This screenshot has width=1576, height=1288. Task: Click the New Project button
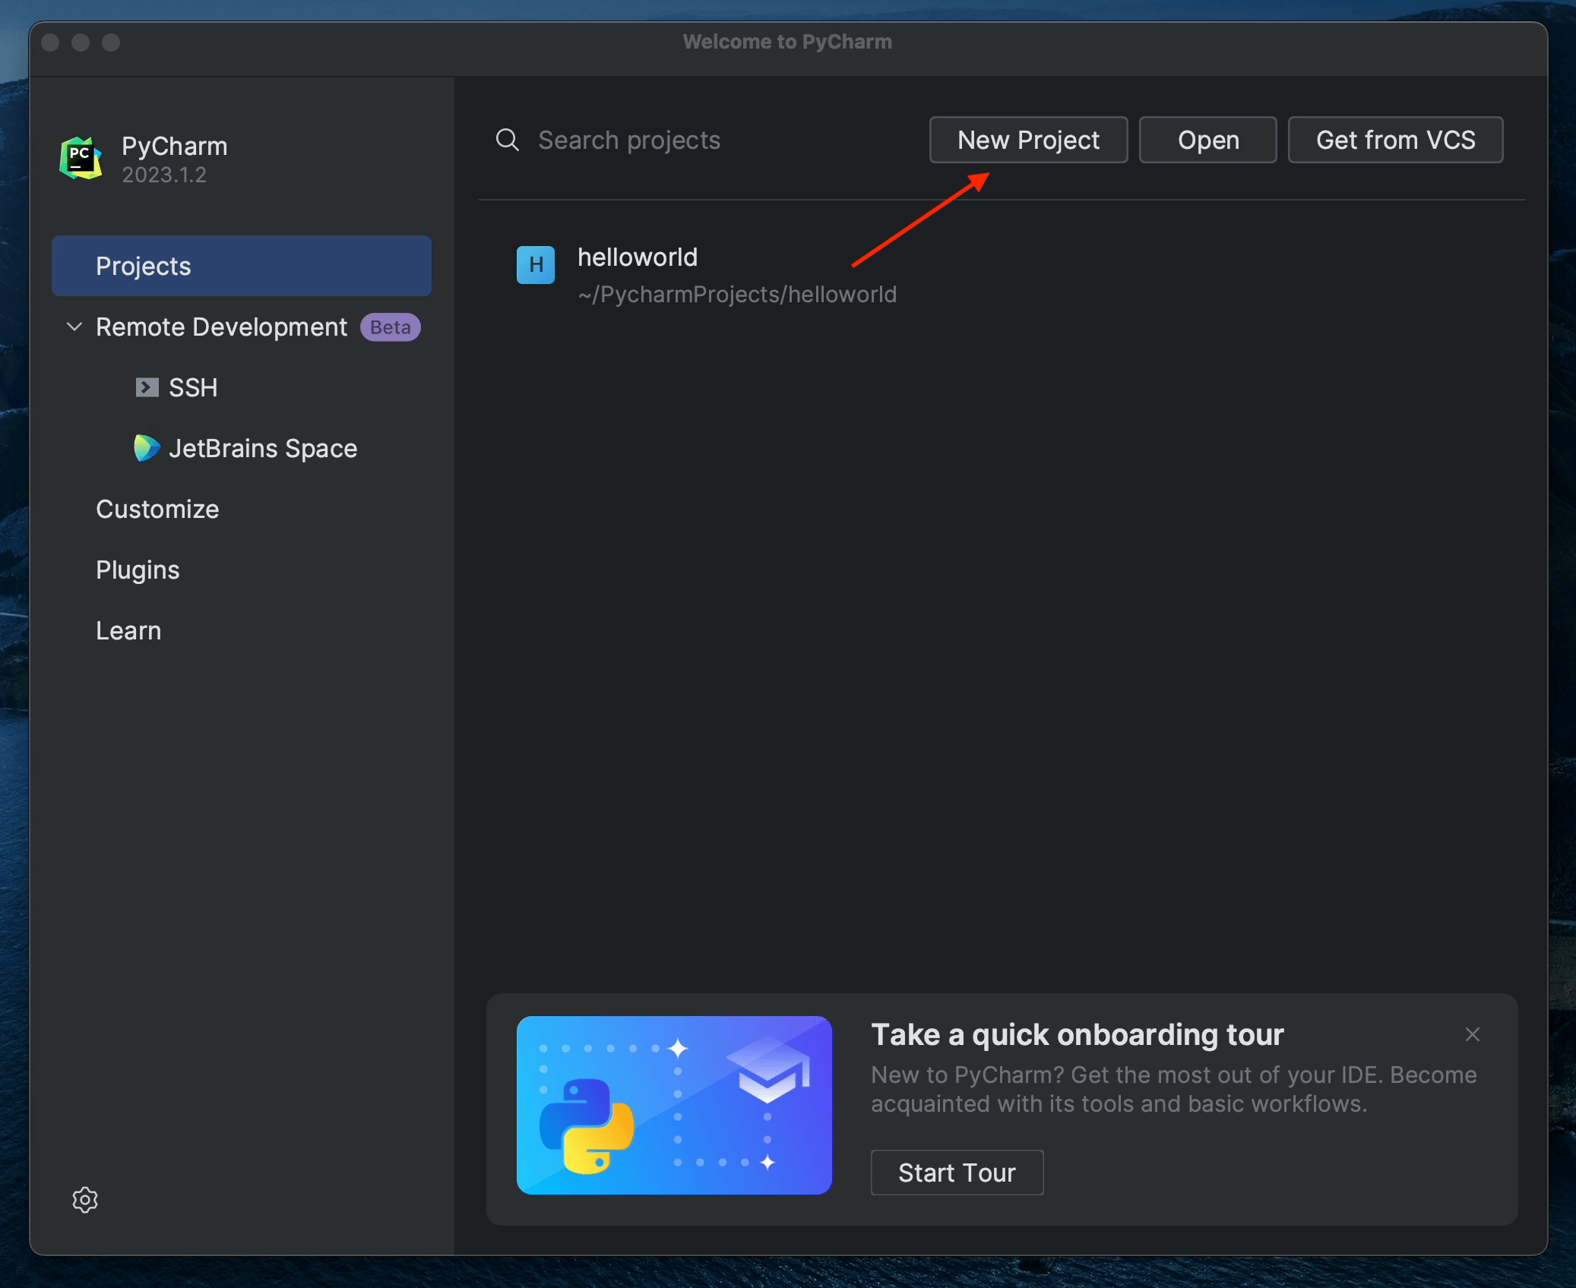pos(1027,140)
